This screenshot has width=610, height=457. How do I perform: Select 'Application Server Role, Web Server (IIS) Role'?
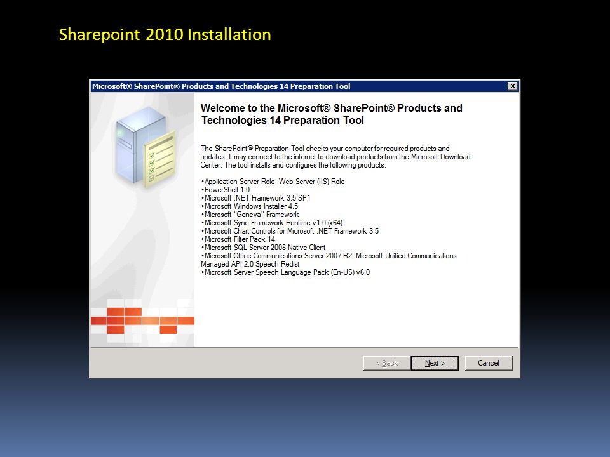click(x=273, y=182)
